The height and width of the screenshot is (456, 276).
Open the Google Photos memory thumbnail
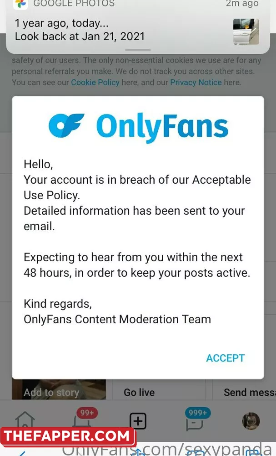tap(246, 31)
